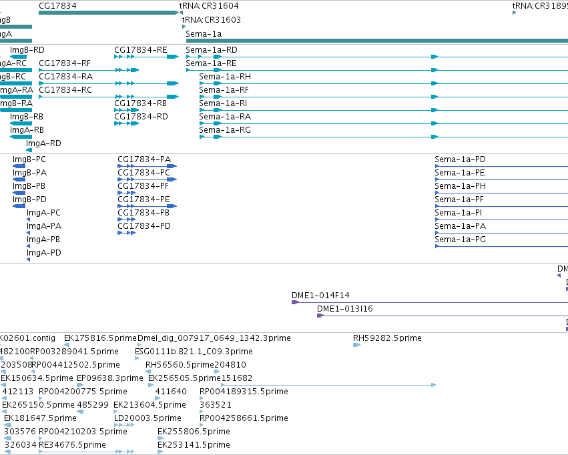
Task: Click the ImgA-PC protein label
Action: [43, 213]
